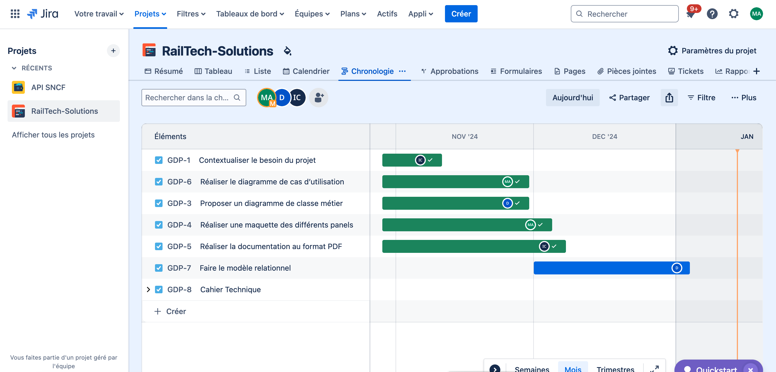Click the plus icon next to Projets heading

(x=113, y=51)
